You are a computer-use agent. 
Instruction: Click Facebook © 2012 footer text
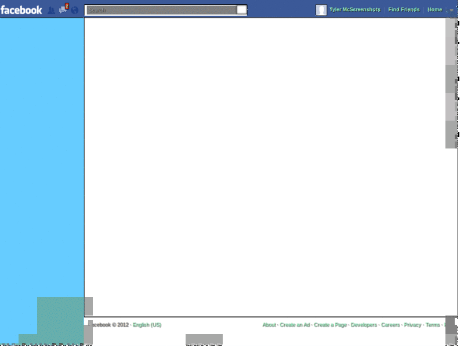108,325
